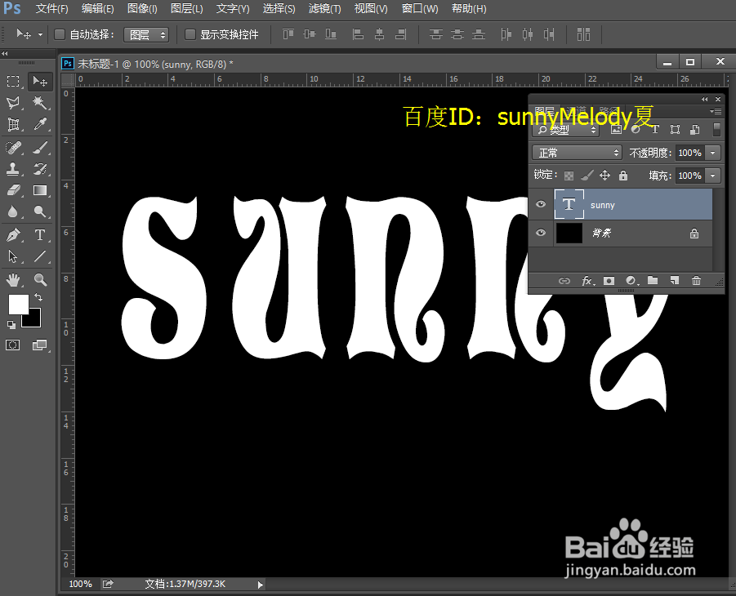Toggle lock image pixels

587,176
